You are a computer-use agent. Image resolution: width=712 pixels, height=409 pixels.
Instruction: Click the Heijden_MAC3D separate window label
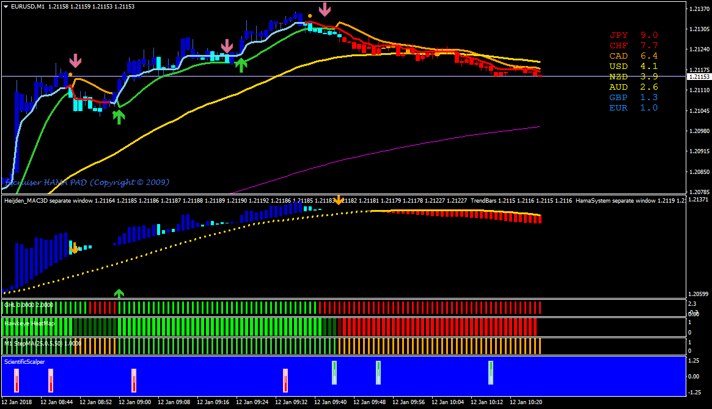coord(48,200)
